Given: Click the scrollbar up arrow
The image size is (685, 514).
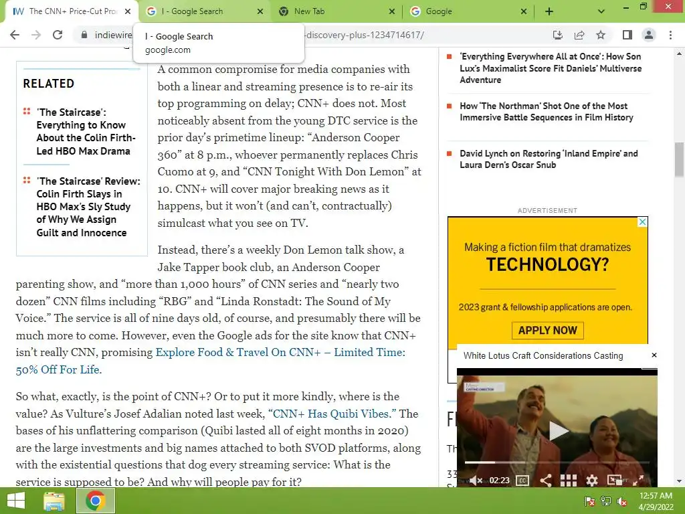Looking at the screenshot, I should 679,54.
